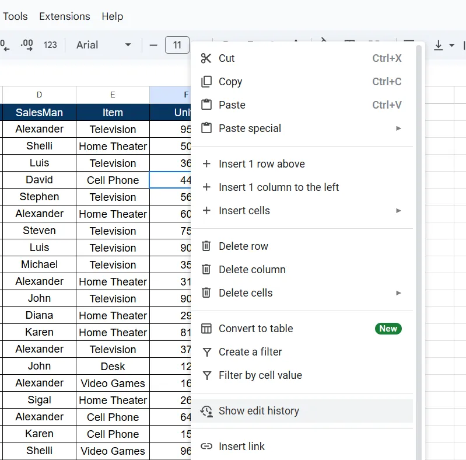Screen dimensions: 466x460
Task: Open the Tools menu
Action: pos(15,16)
